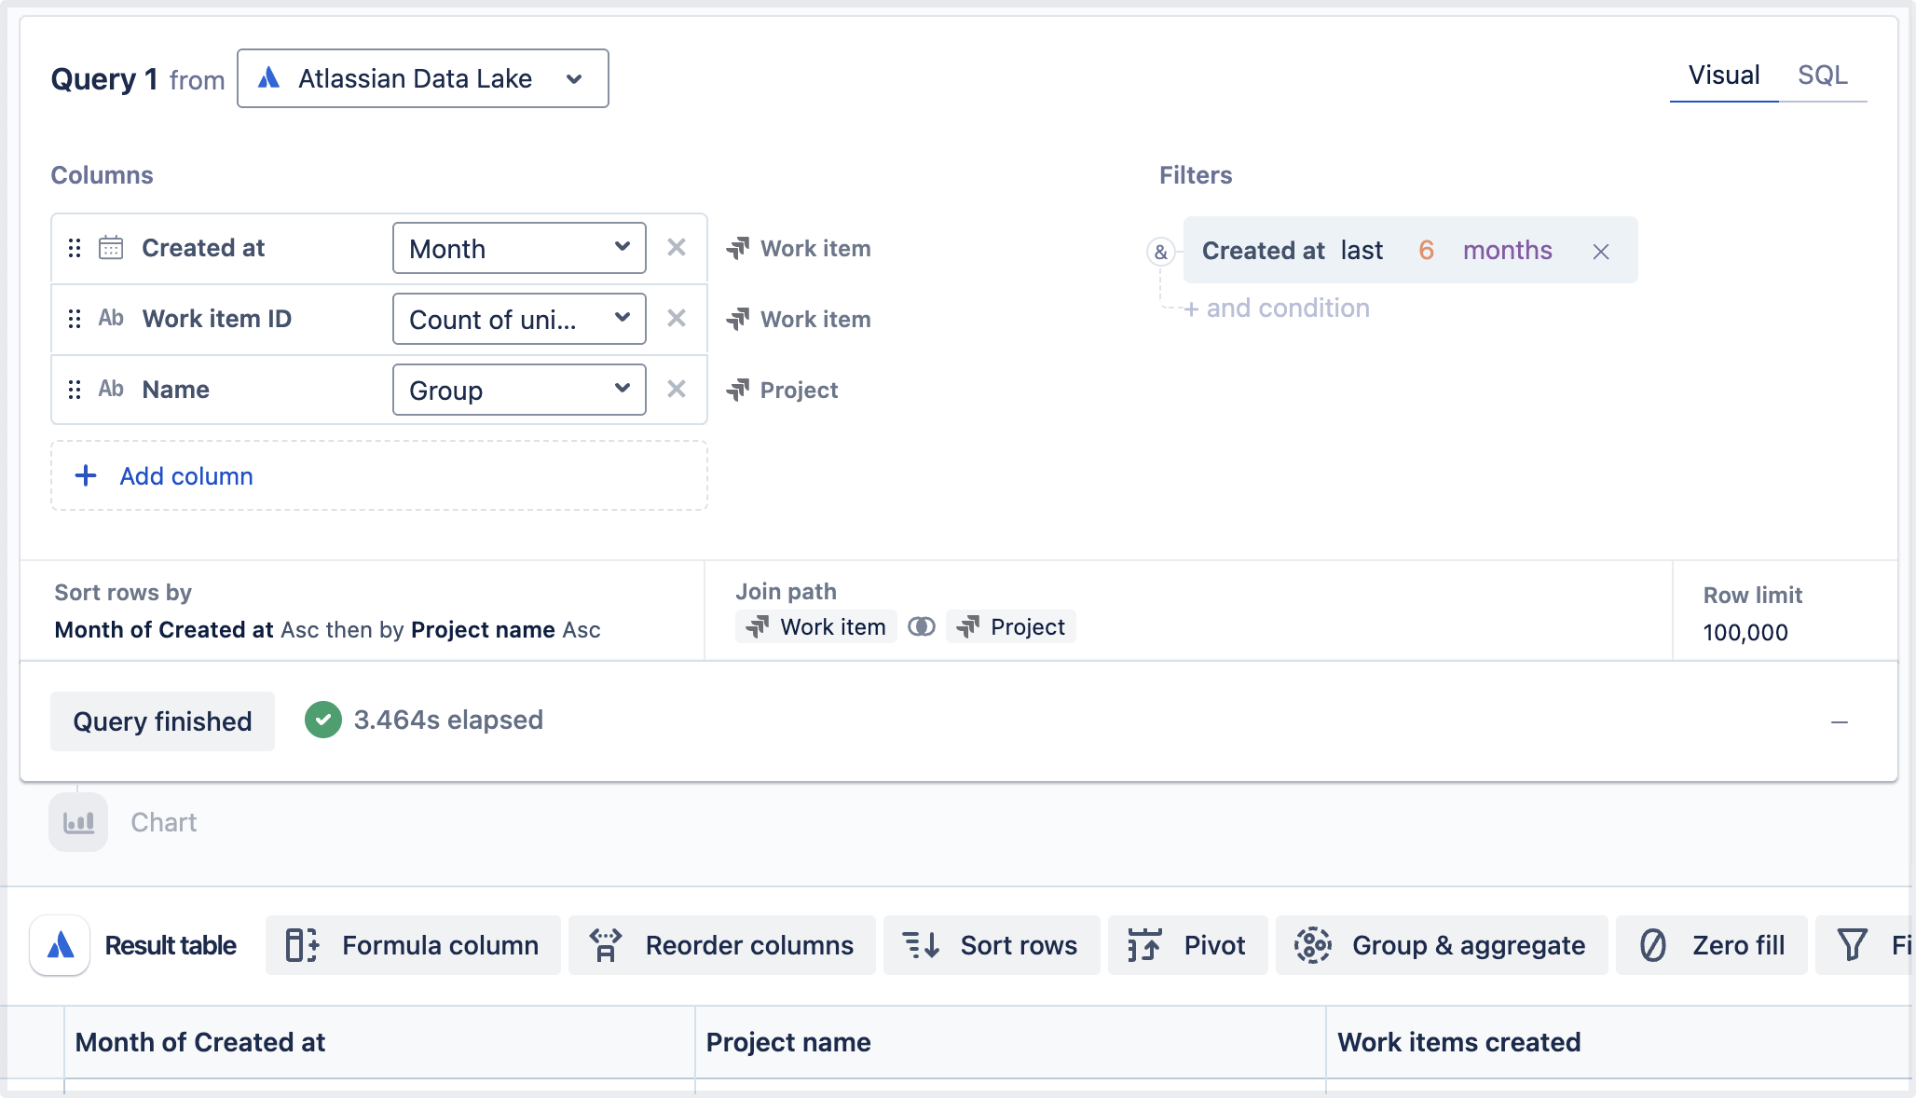This screenshot has height=1098, width=1916.
Task: Collapse the query status bar with the minus
Action: (1840, 722)
